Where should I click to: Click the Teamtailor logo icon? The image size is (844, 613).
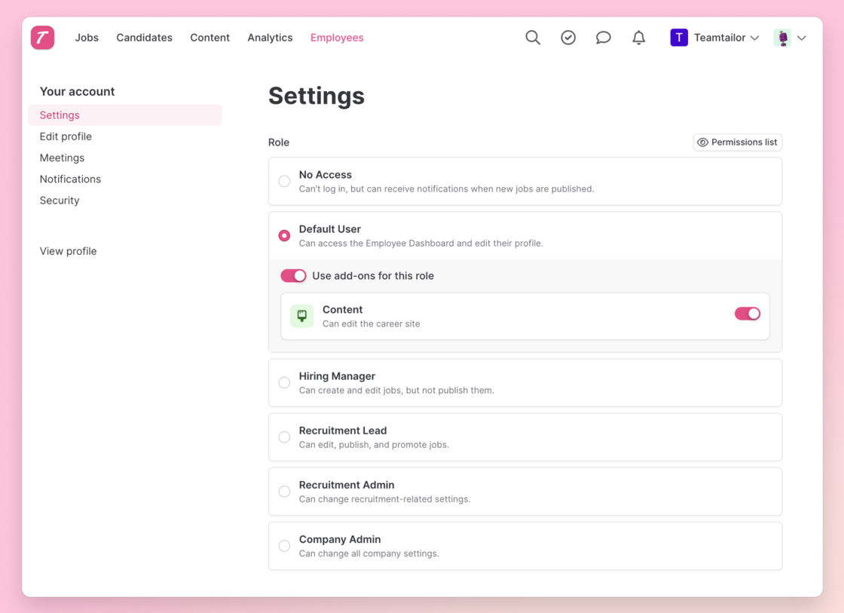point(42,38)
